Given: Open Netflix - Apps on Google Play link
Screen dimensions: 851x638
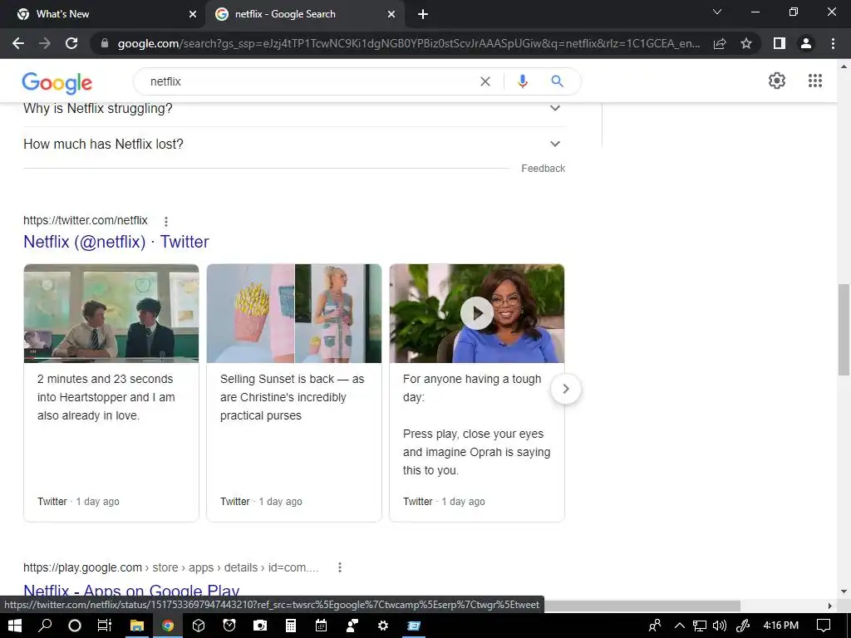Looking at the screenshot, I should 131,591.
